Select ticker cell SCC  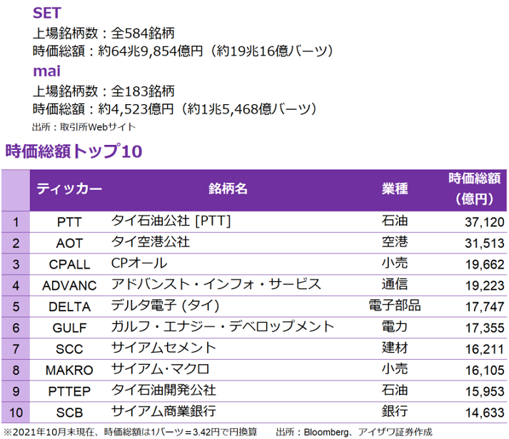click(69, 349)
